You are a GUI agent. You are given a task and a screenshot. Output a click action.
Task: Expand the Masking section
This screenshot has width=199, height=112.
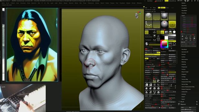click(x=183, y=62)
